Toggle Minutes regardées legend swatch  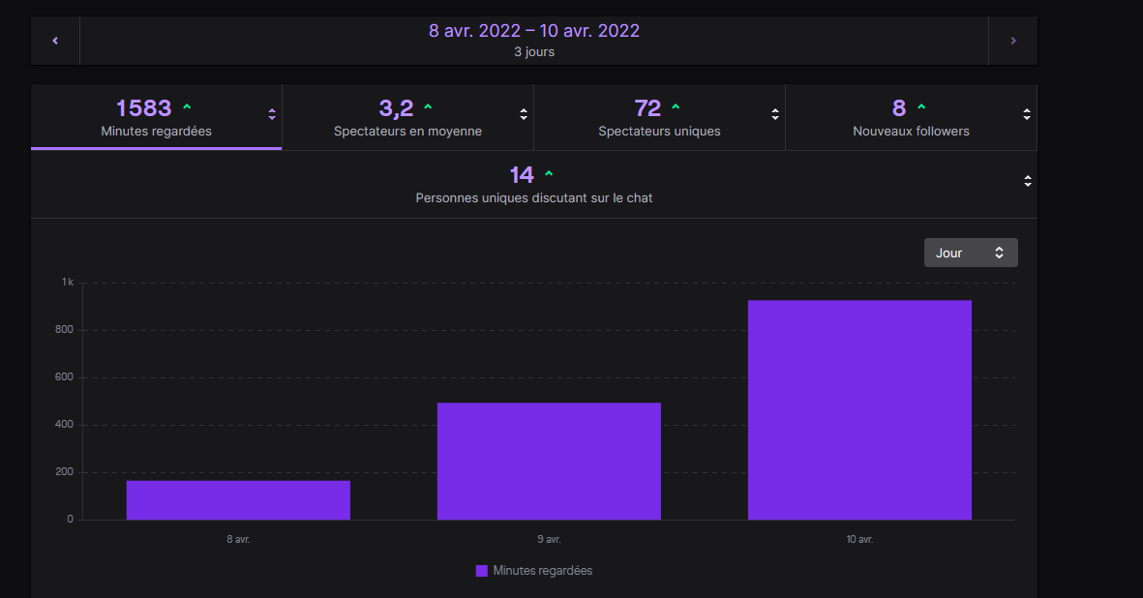481,571
